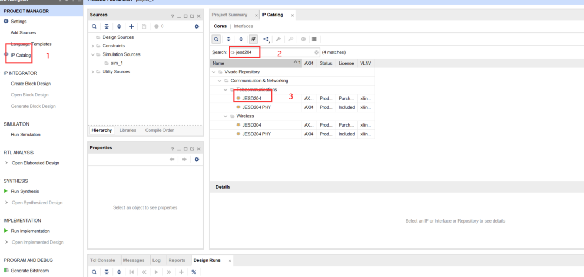This screenshot has width=584, height=277.
Task: Click the search icon in Design Runs toolbar
Action: 94,272
